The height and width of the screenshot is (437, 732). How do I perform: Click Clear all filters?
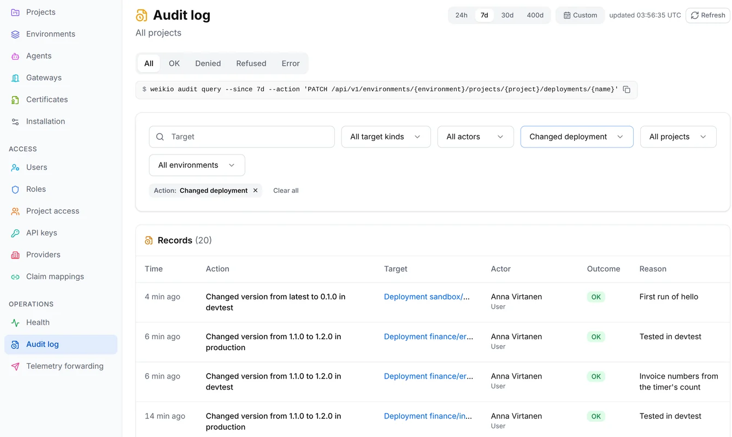[286, 191]
